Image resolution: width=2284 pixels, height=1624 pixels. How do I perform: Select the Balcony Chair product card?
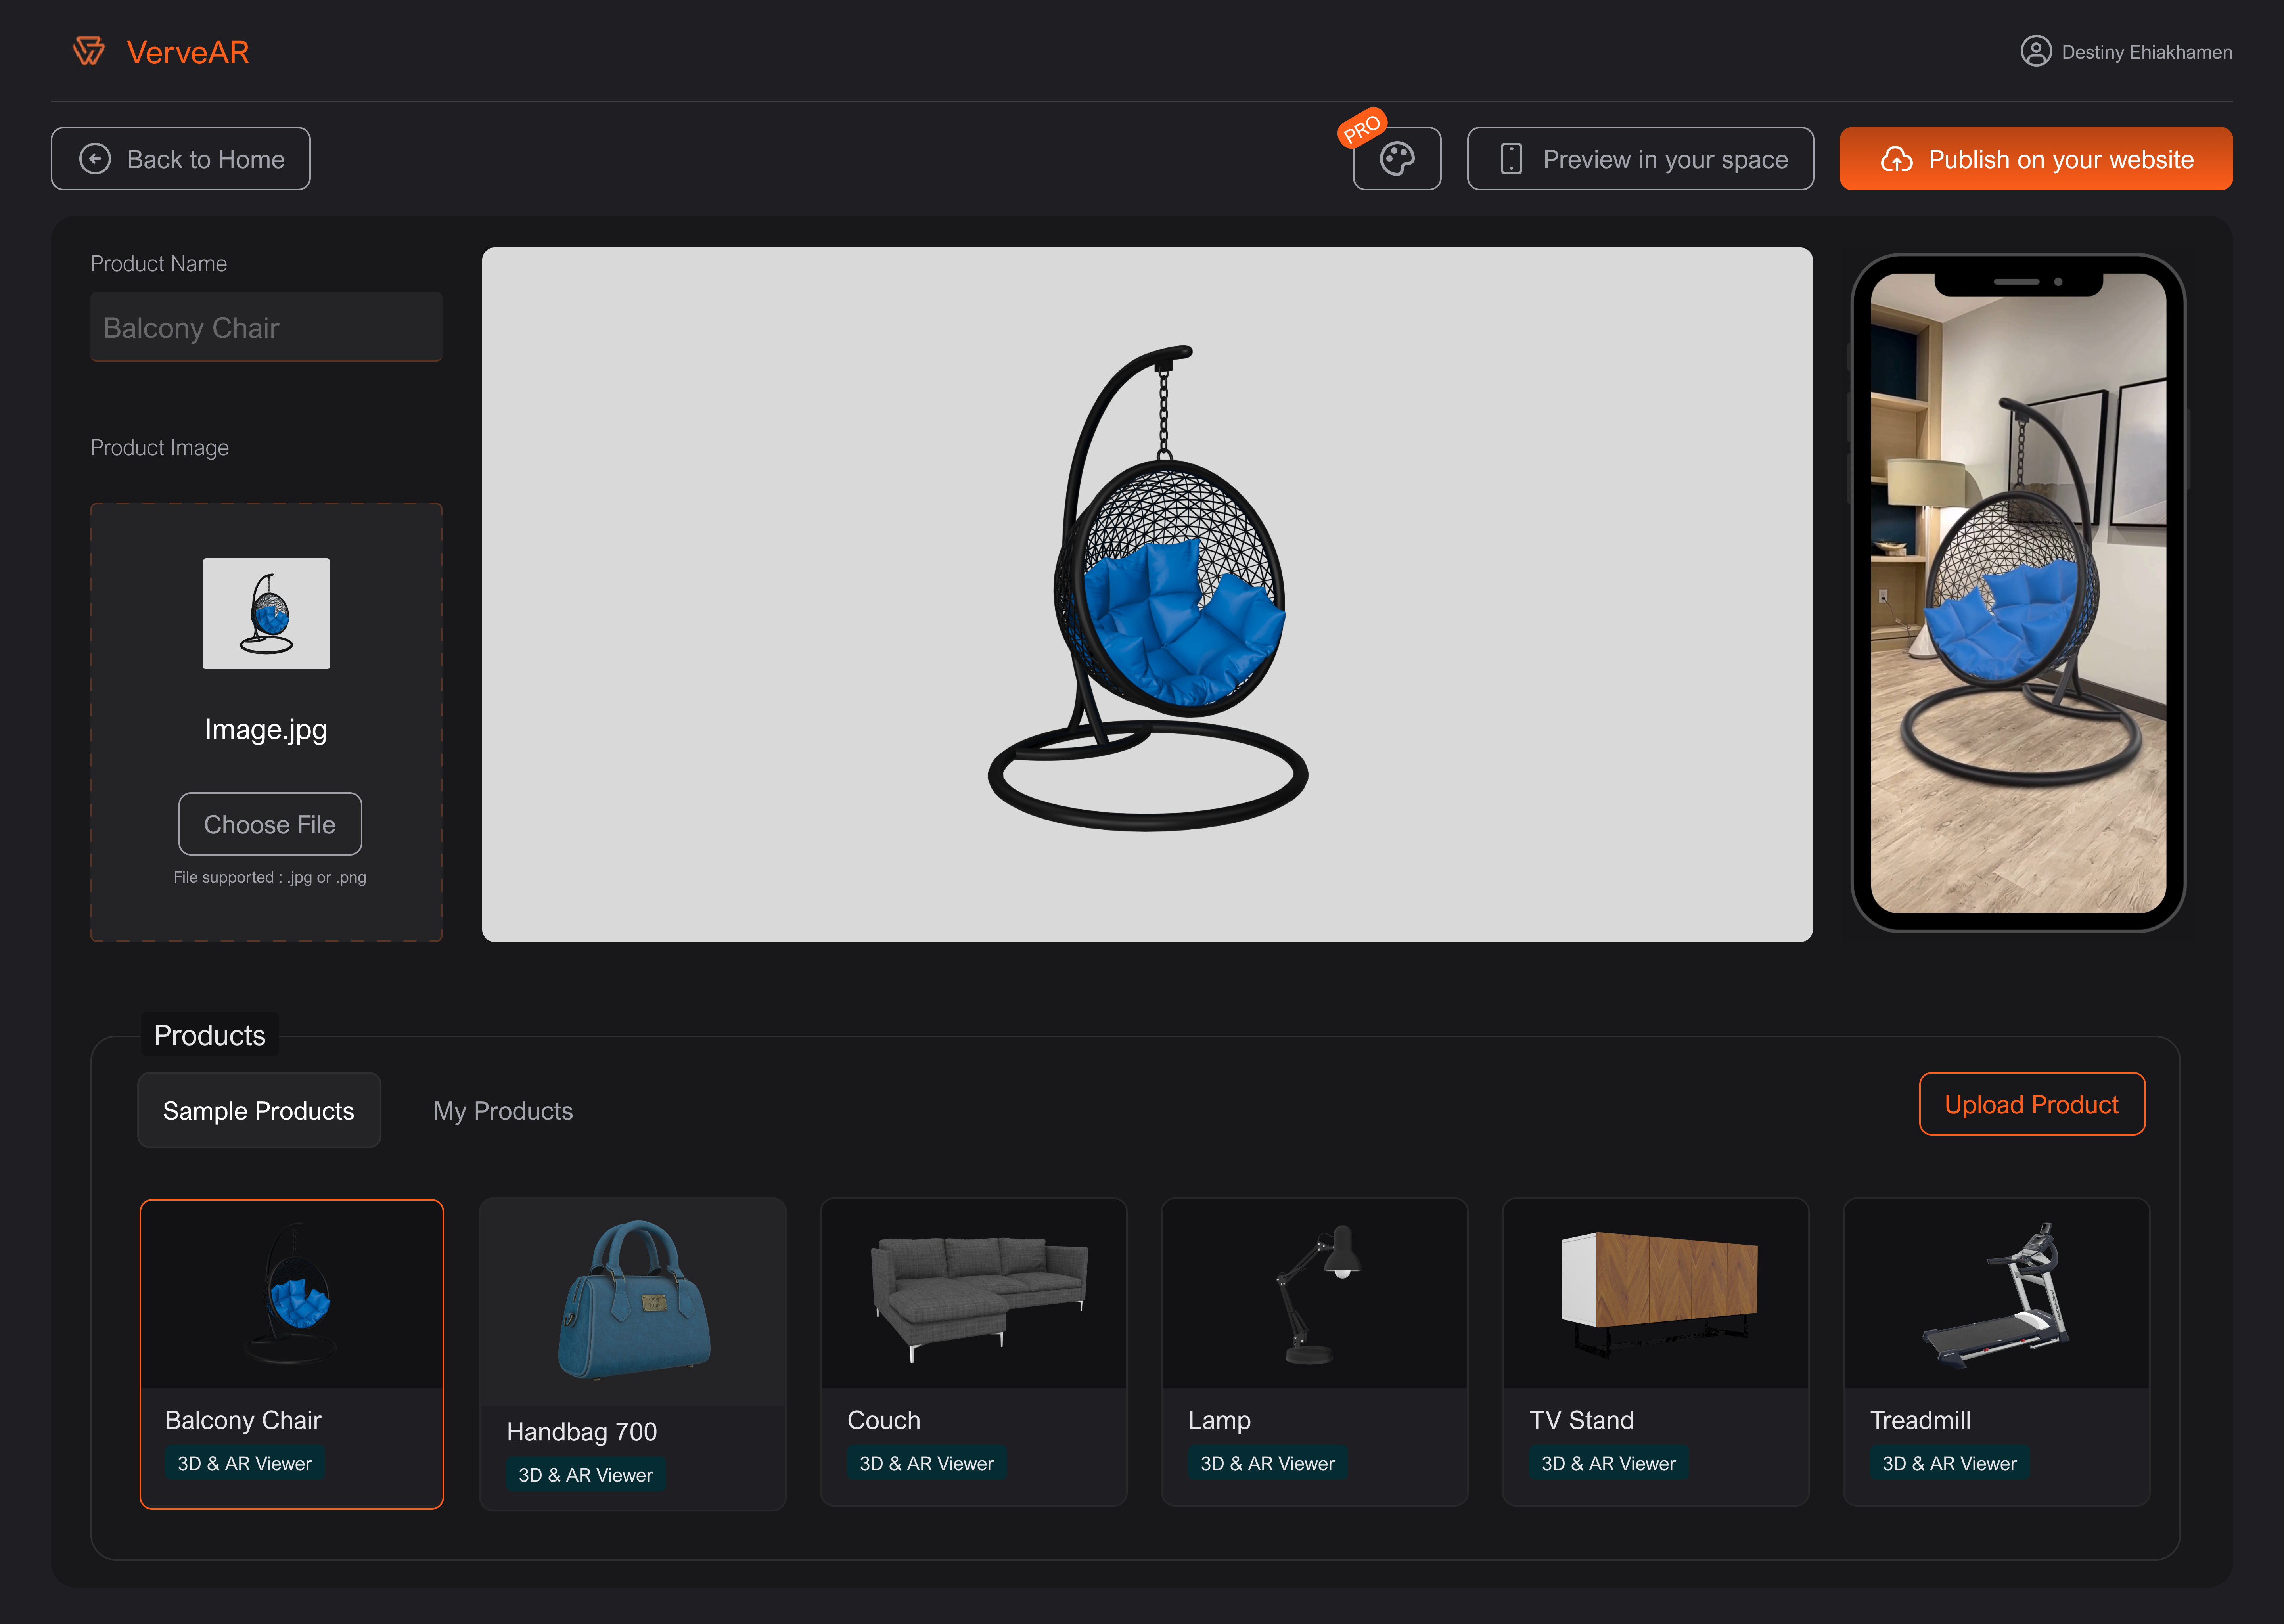click(x=292, y=1354)
